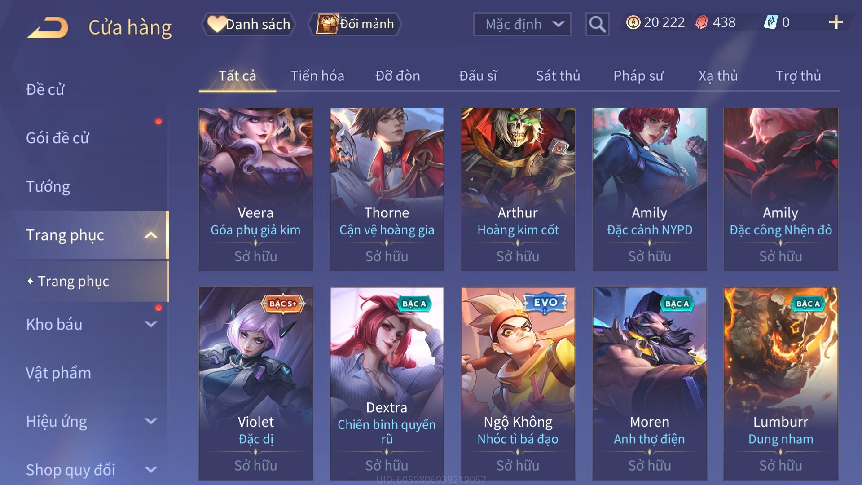The height and width of the screenshot is (485, 862).
Task: Select Violet Đặc dị skin card
Action: coord(255,384)
